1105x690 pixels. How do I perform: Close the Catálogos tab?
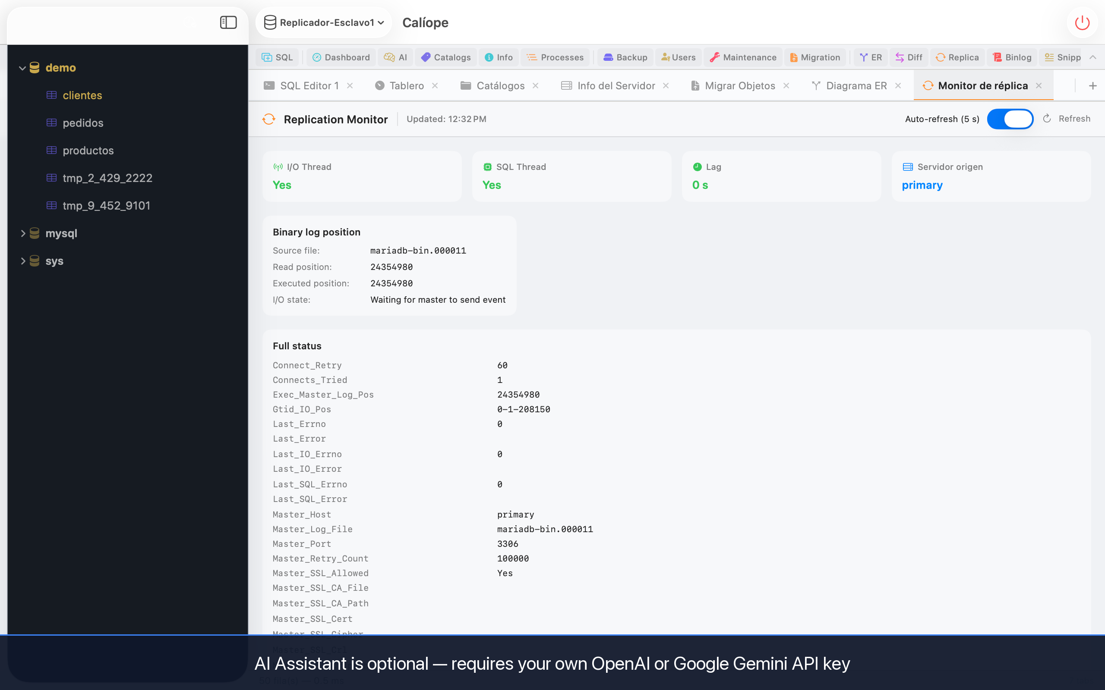coord(536,86)
